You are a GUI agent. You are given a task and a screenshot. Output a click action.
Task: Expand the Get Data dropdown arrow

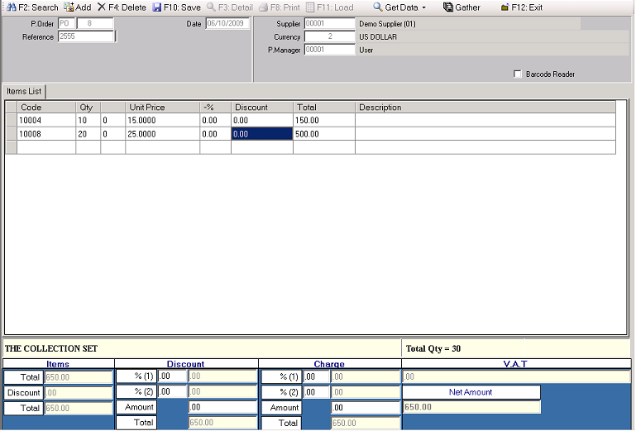[x=424, y=7]
